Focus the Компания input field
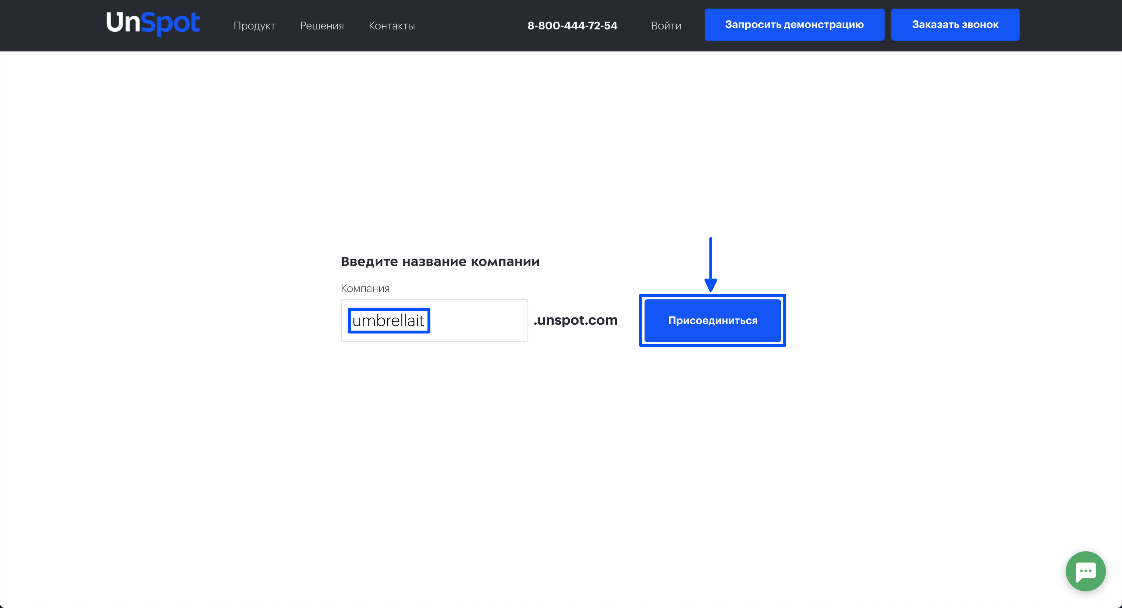Image resolution: width=1122 pixels, height=608 pixels. [x=434, y=320]
